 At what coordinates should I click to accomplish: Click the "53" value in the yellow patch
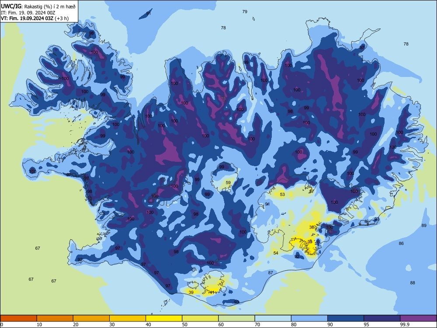pyautogui.click(x=282, y=195)
